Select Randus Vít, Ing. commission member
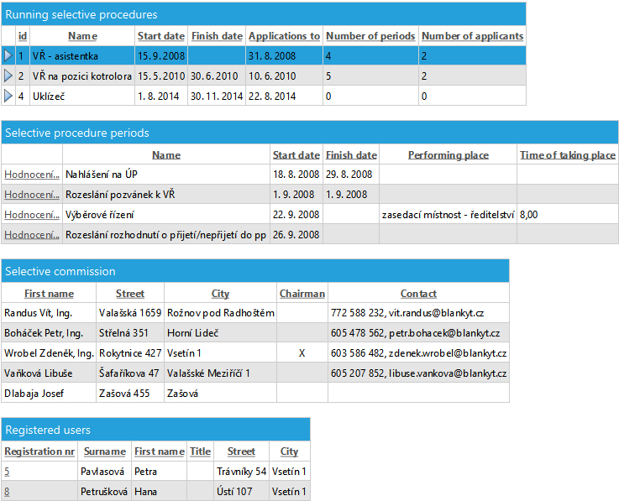The image size is (619, 501). 49,313
